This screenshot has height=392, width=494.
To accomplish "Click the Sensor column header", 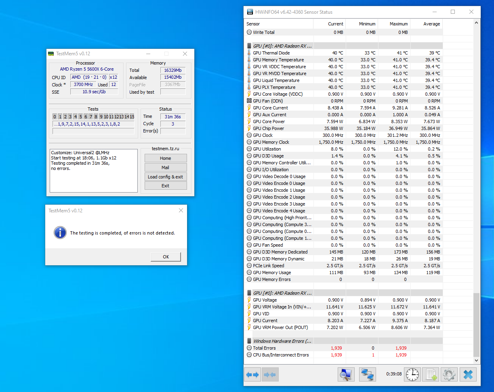I will point(278,24).
